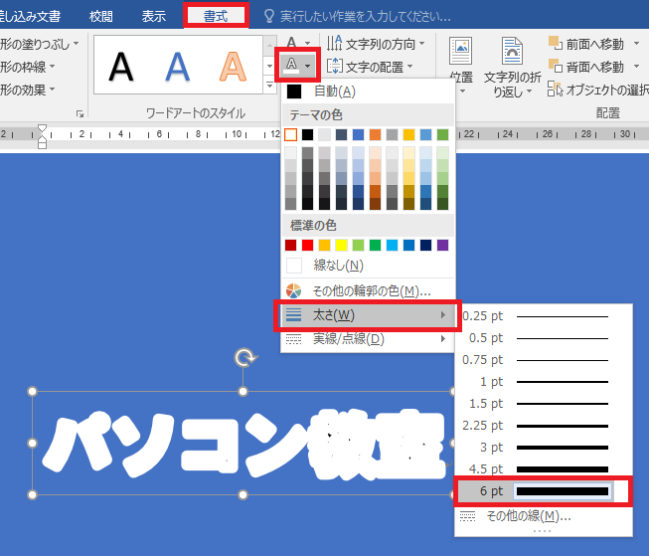
Task: Select gold theme color swatch in top row
Action: point(408,134)
